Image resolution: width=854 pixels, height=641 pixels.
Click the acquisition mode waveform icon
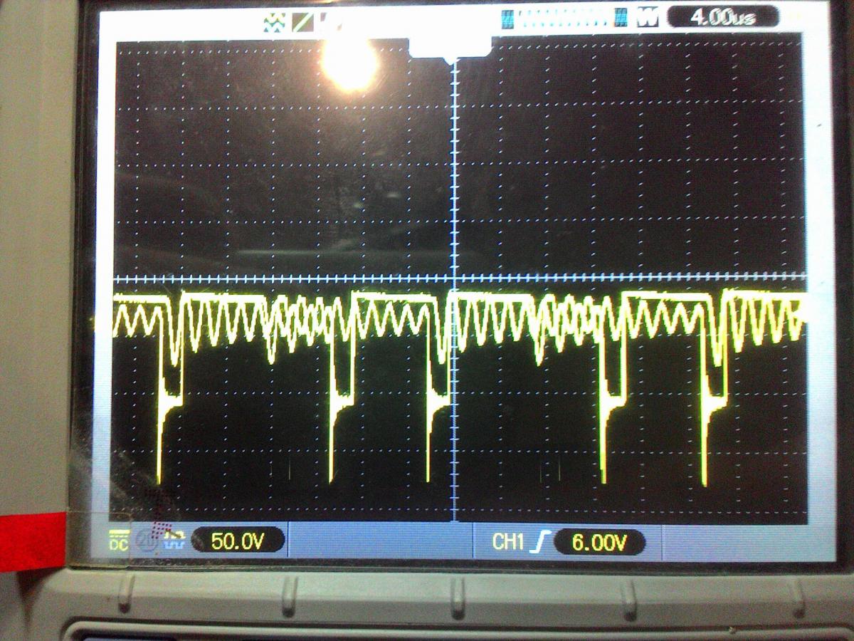(274, 21)
